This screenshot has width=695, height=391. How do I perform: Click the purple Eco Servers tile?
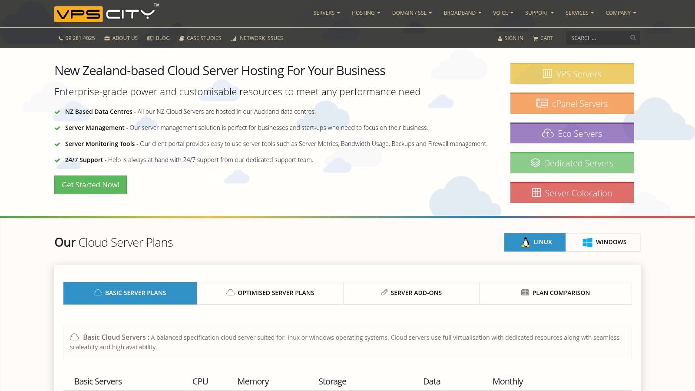click(x=572, y=133)
